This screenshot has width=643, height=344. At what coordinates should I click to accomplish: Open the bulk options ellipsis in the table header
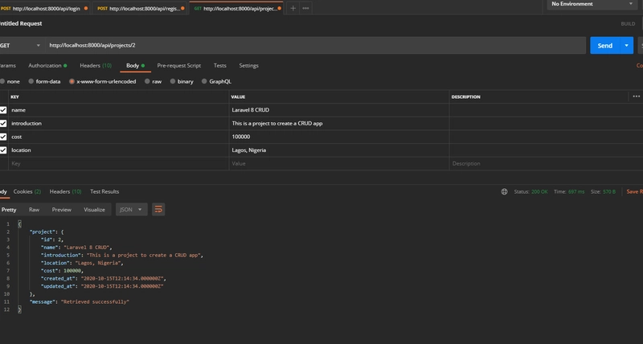(x=636, y=96)
